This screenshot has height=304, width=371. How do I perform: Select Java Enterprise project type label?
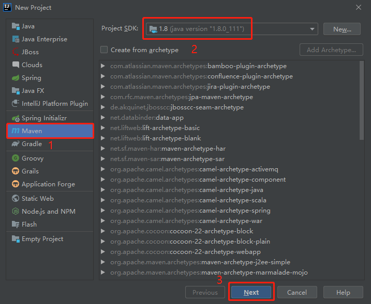[44, 39]
